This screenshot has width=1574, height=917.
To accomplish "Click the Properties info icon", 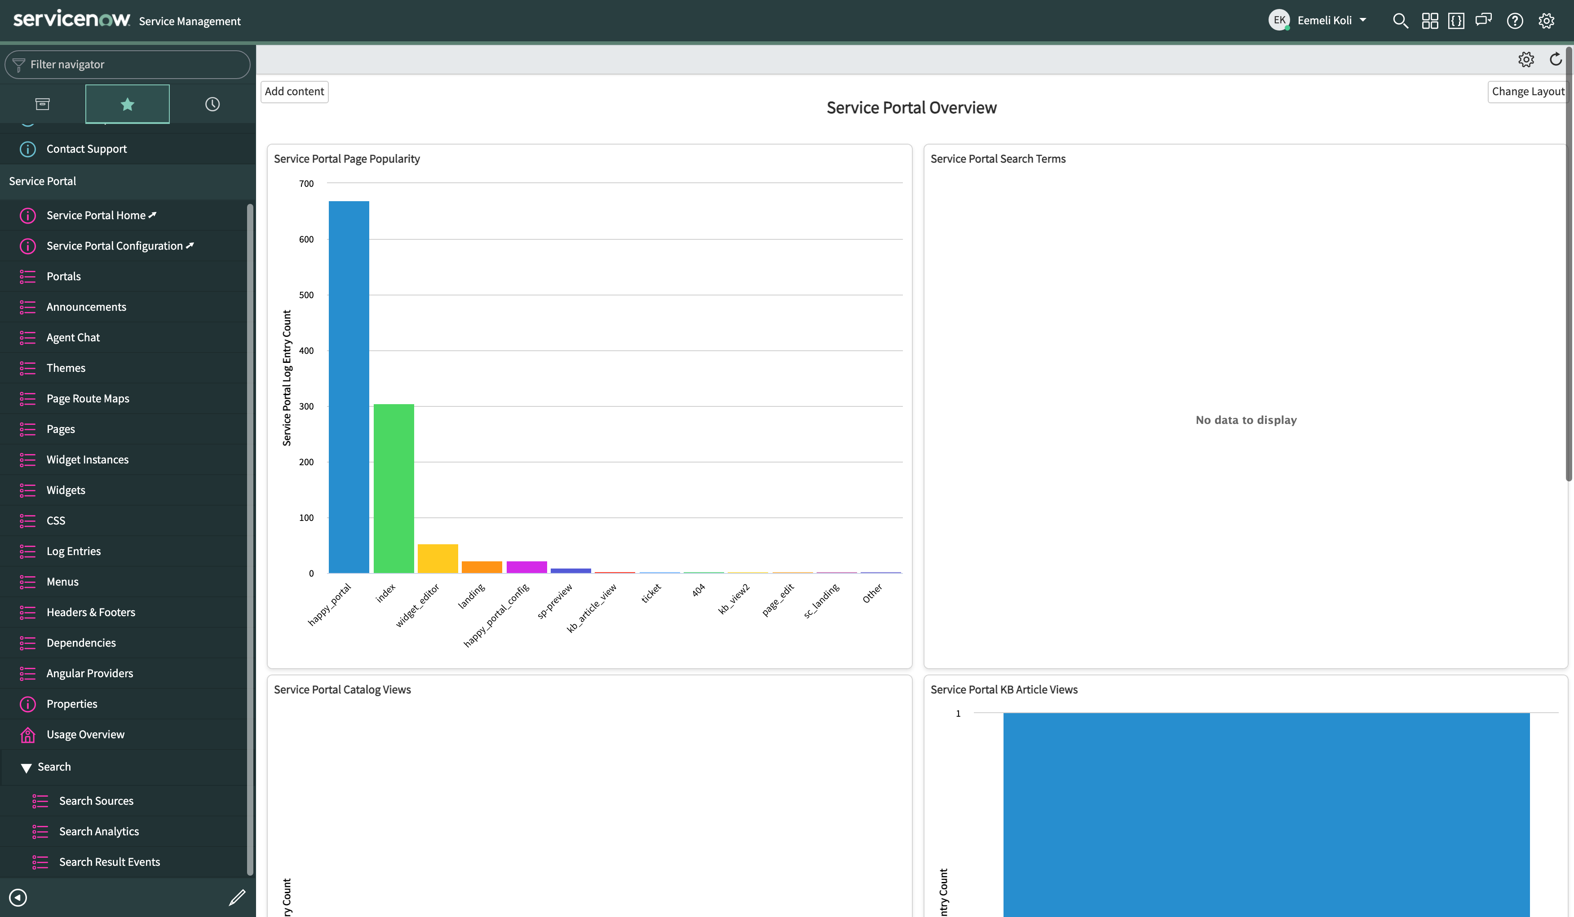I will (x=27, y=705).
